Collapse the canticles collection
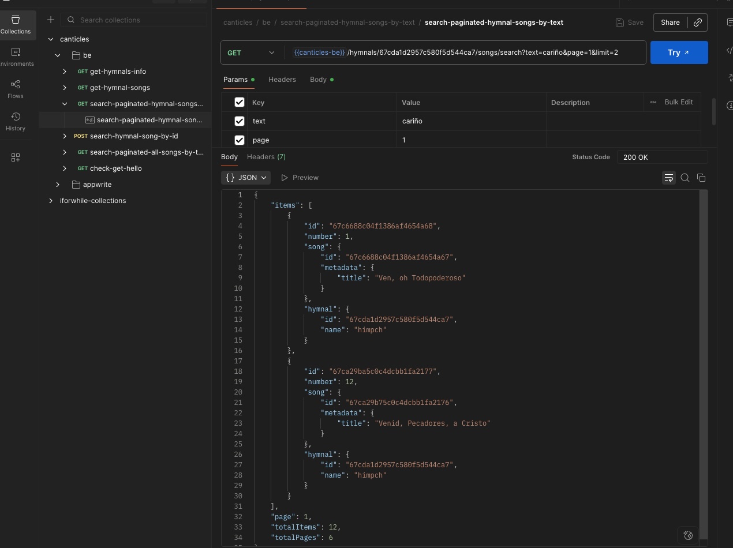The height and width of the screenshot is (548, 733). click(51, 39)
